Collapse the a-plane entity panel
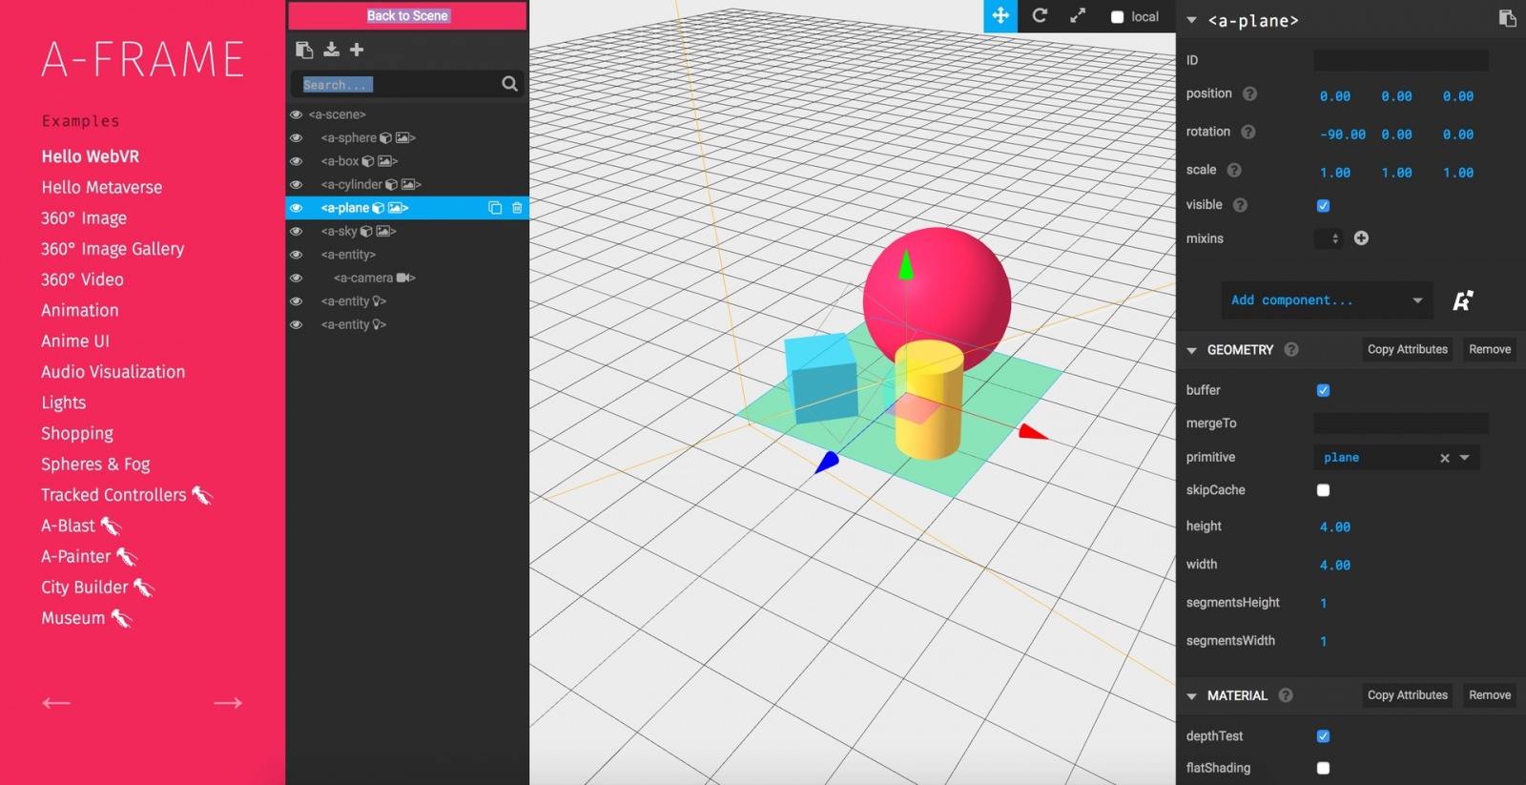1526x785 pixels. tap(1191, 20)
